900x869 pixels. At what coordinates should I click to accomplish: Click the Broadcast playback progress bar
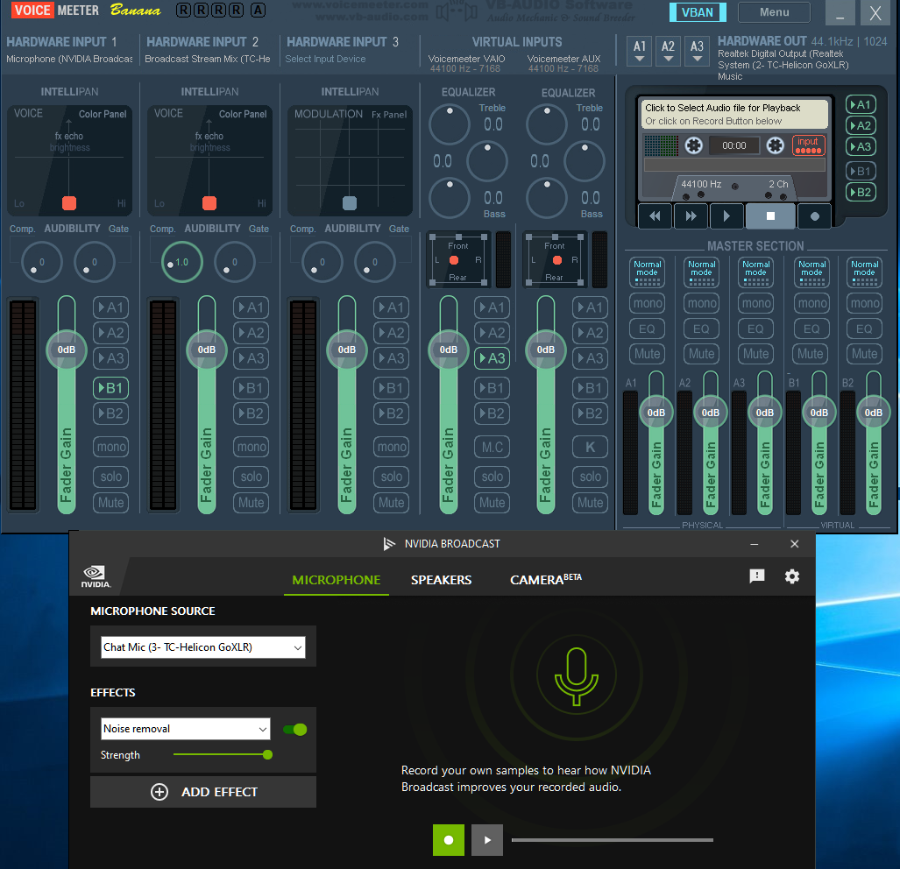tap(612, 840)
